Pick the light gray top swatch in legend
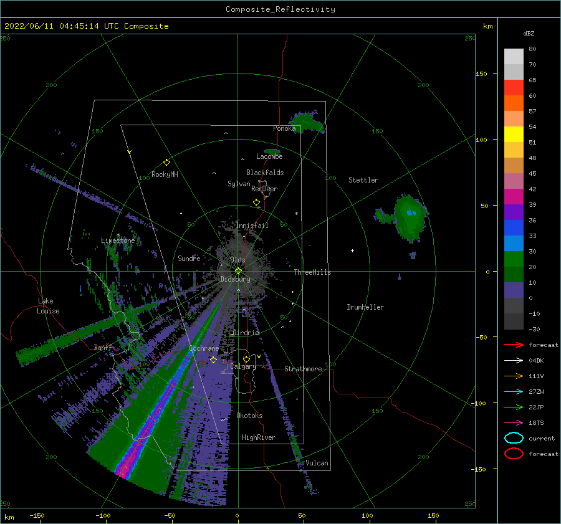 [514, 56]
